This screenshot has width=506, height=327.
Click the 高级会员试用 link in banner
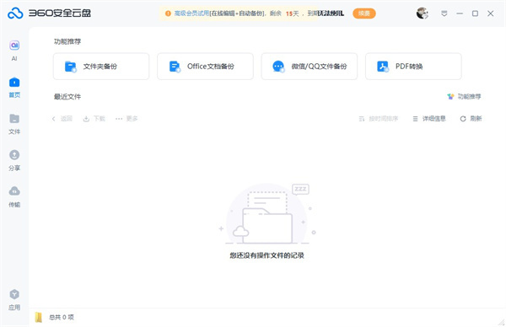pyautogui.click(x=191, y=13)
